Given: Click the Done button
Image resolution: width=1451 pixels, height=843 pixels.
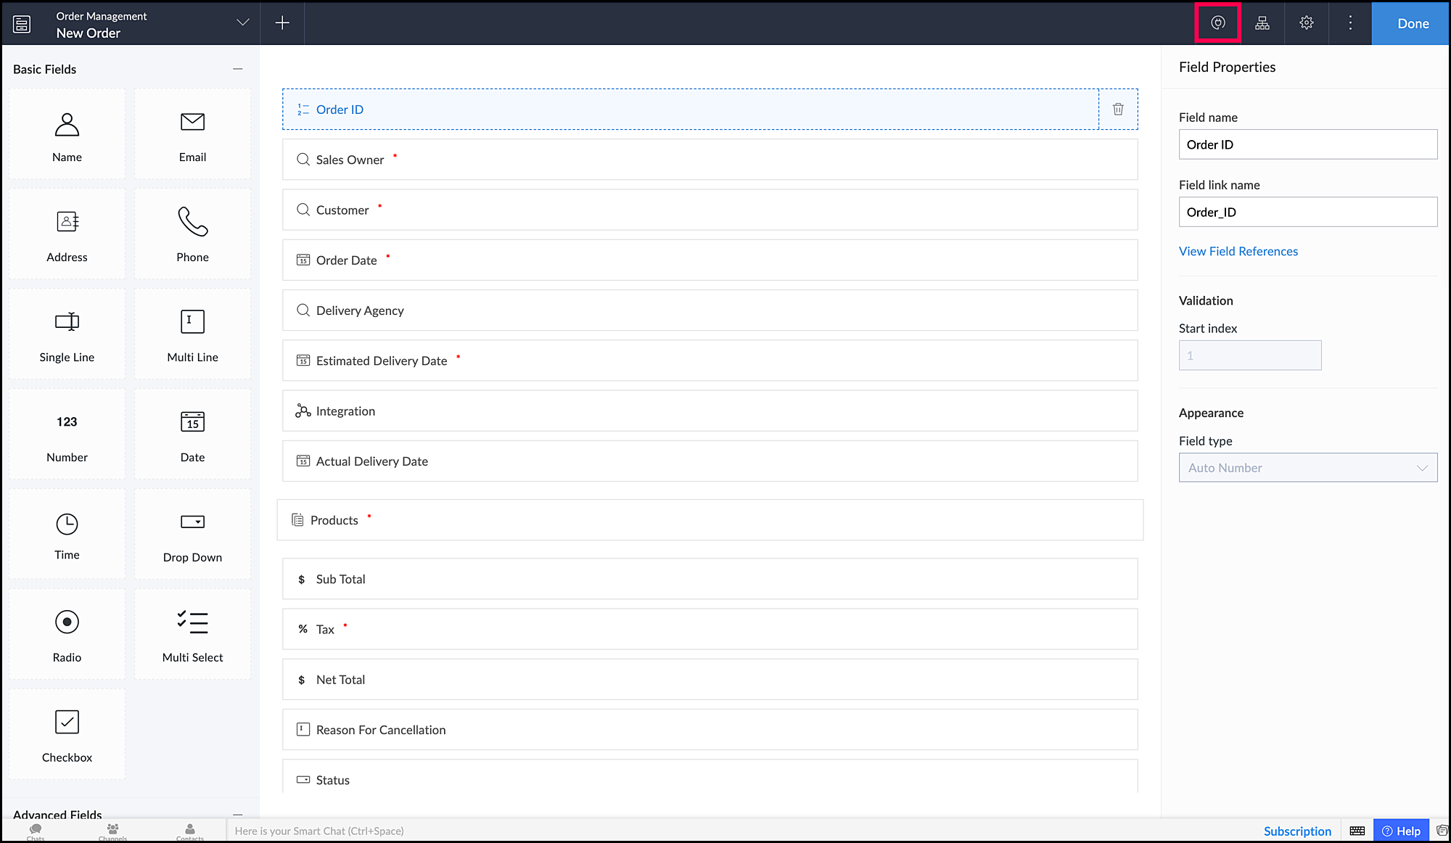Looking at the screenshot, I should [1412, 23].
